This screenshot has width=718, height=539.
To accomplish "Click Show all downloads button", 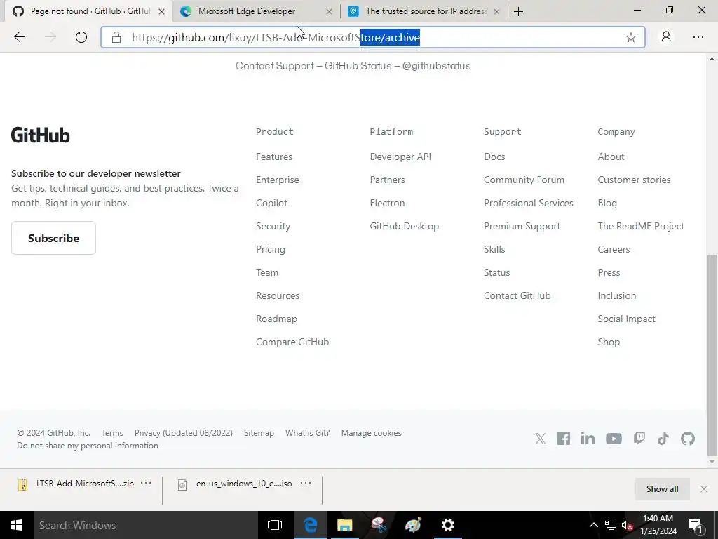I will click(662, 489).
